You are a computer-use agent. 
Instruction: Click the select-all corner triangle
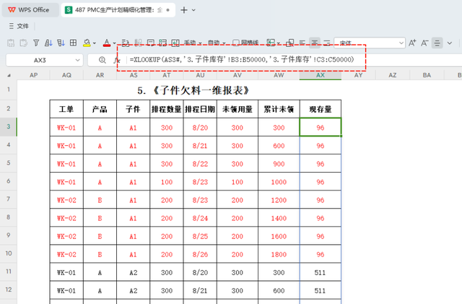click(9, 76)
